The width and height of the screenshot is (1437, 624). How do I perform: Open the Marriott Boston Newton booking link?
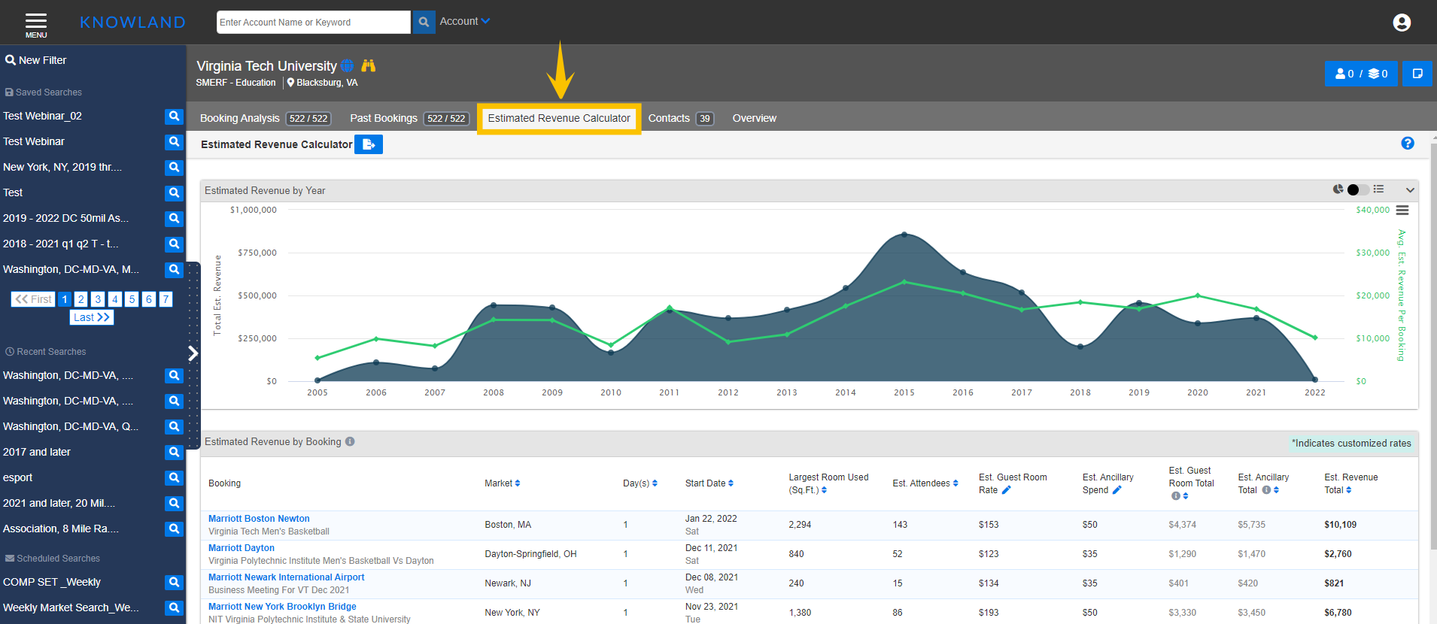click(259, 519)
